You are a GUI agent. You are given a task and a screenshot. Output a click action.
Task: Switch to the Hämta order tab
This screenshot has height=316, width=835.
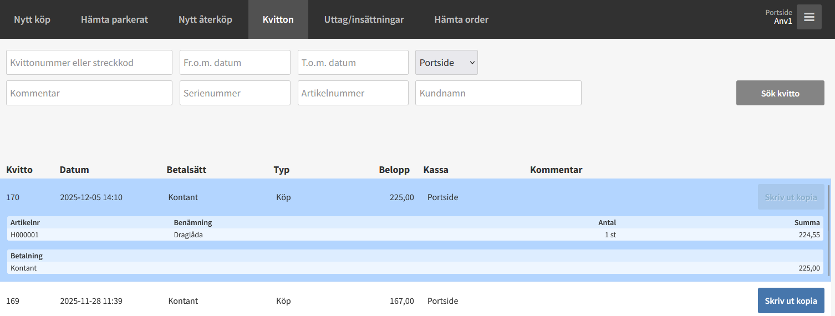[461, 19]
